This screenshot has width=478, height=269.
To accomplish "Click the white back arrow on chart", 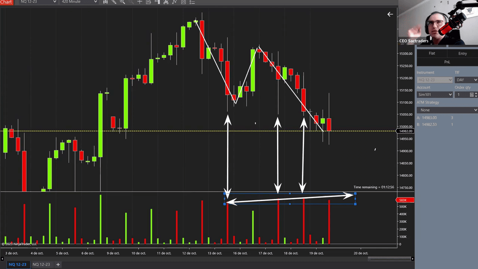I will point(390,14).
